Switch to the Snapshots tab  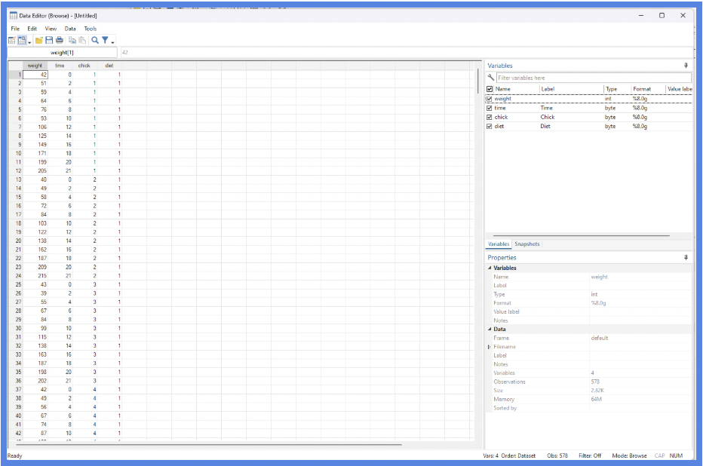tap(527, 244)
